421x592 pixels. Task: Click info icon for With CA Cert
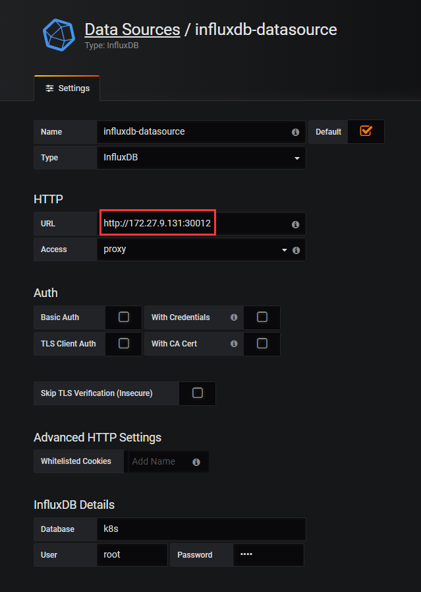234,344
